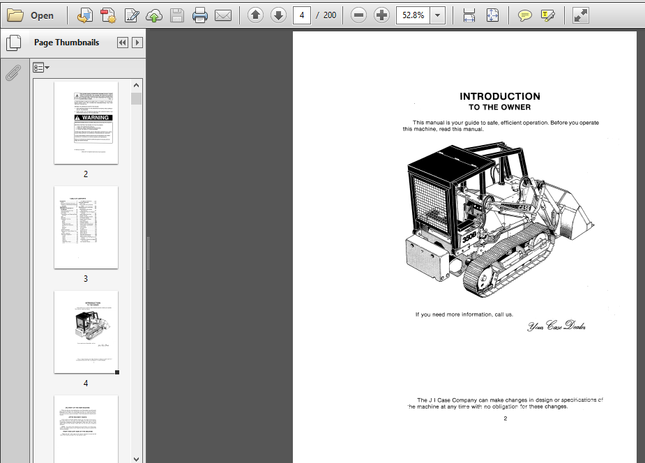
Task: Send file by email envelope icon
Action: click(223, 15)
